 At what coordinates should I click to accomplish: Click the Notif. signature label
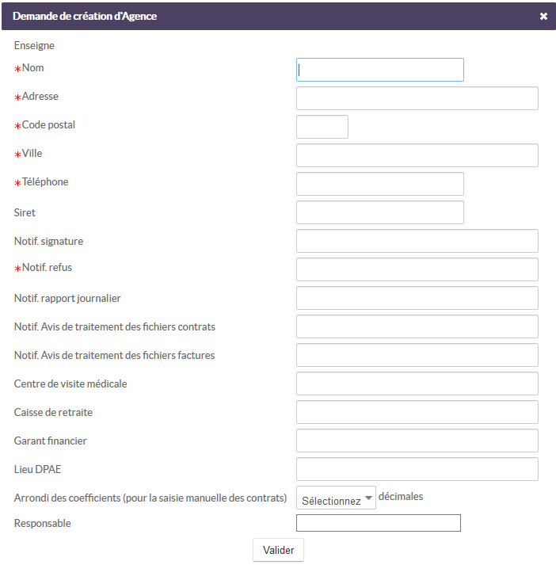48,241
